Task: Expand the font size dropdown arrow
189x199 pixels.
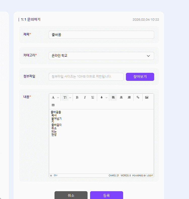Action: pyautogui.click(x=70, y=97)
